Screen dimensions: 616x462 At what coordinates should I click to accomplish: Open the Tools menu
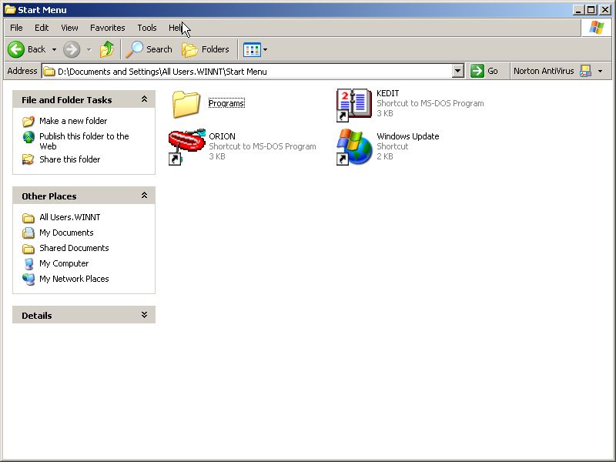147,28
